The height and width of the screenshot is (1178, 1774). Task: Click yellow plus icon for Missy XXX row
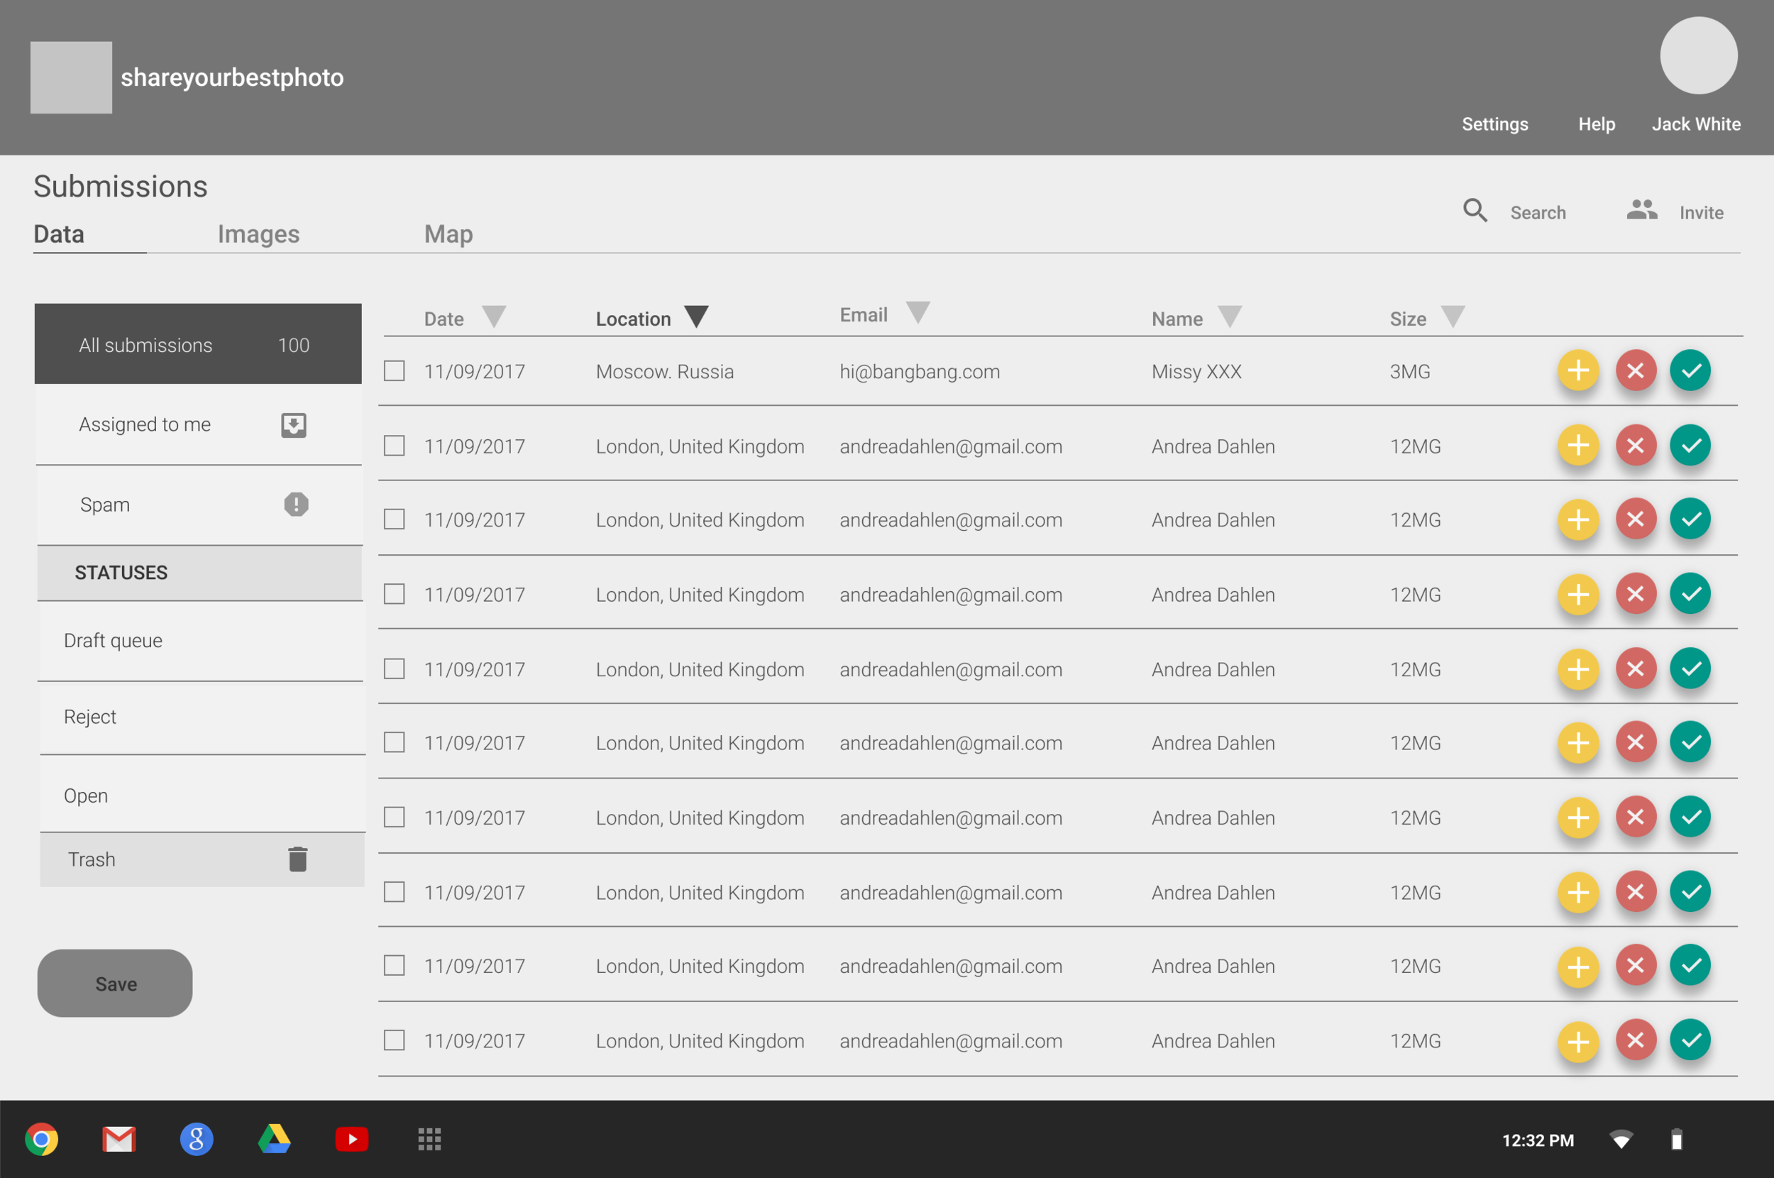point(1578,370)
